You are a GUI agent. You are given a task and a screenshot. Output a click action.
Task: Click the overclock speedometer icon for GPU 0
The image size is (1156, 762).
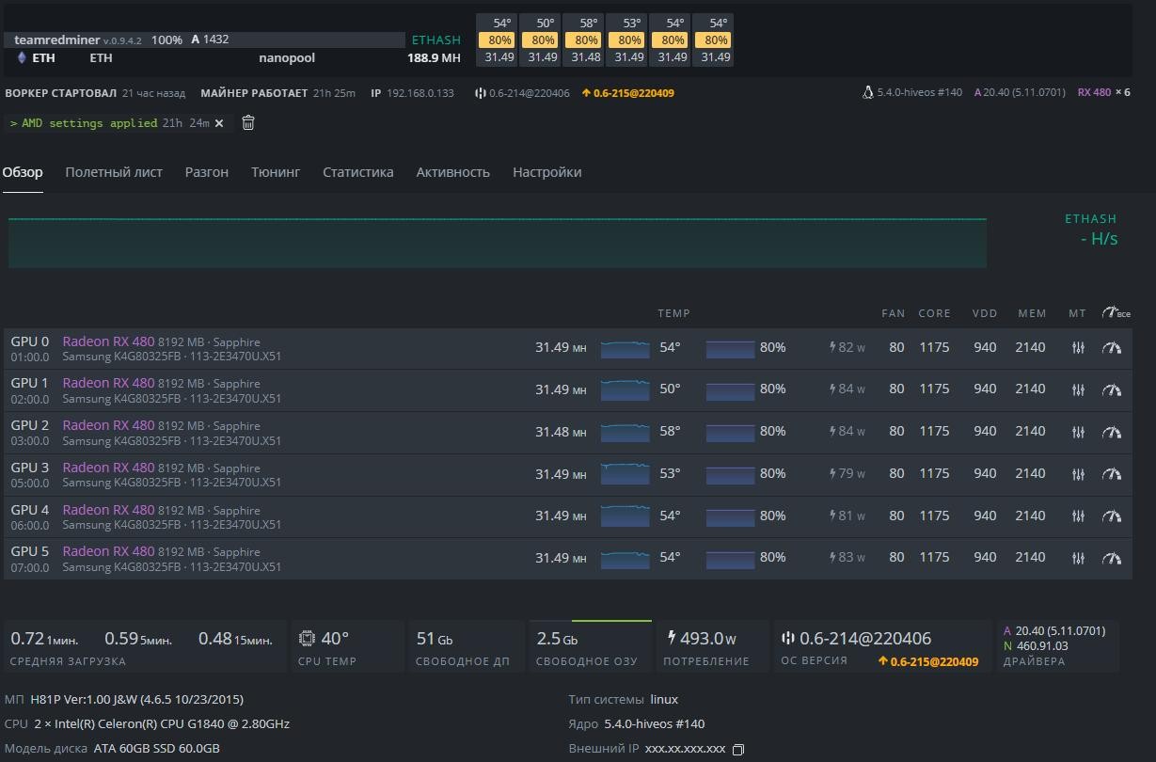click(1112, 348)
